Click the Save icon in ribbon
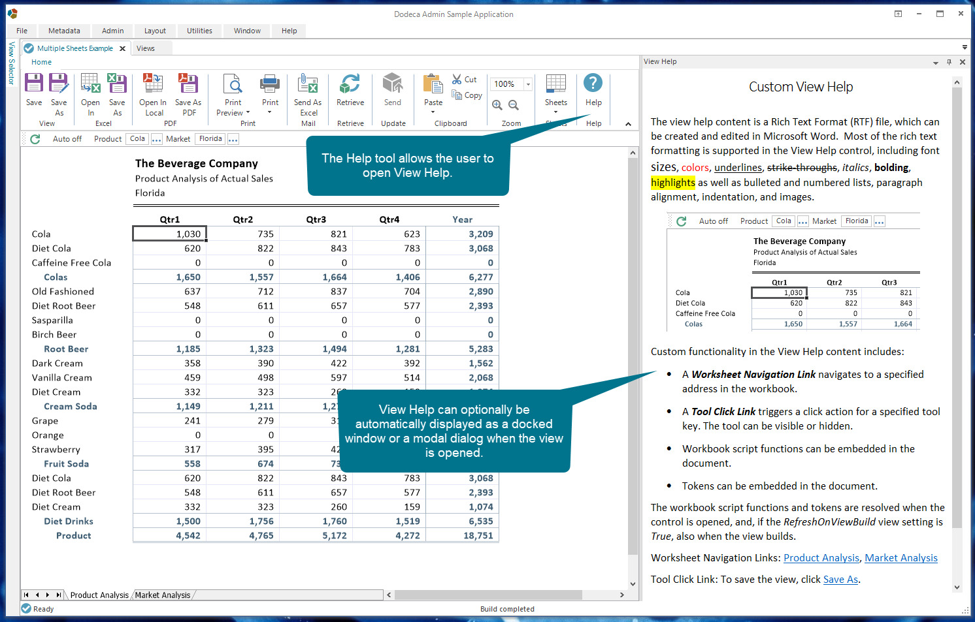Screen dimensions: 975x622 [x=34, y=83]
